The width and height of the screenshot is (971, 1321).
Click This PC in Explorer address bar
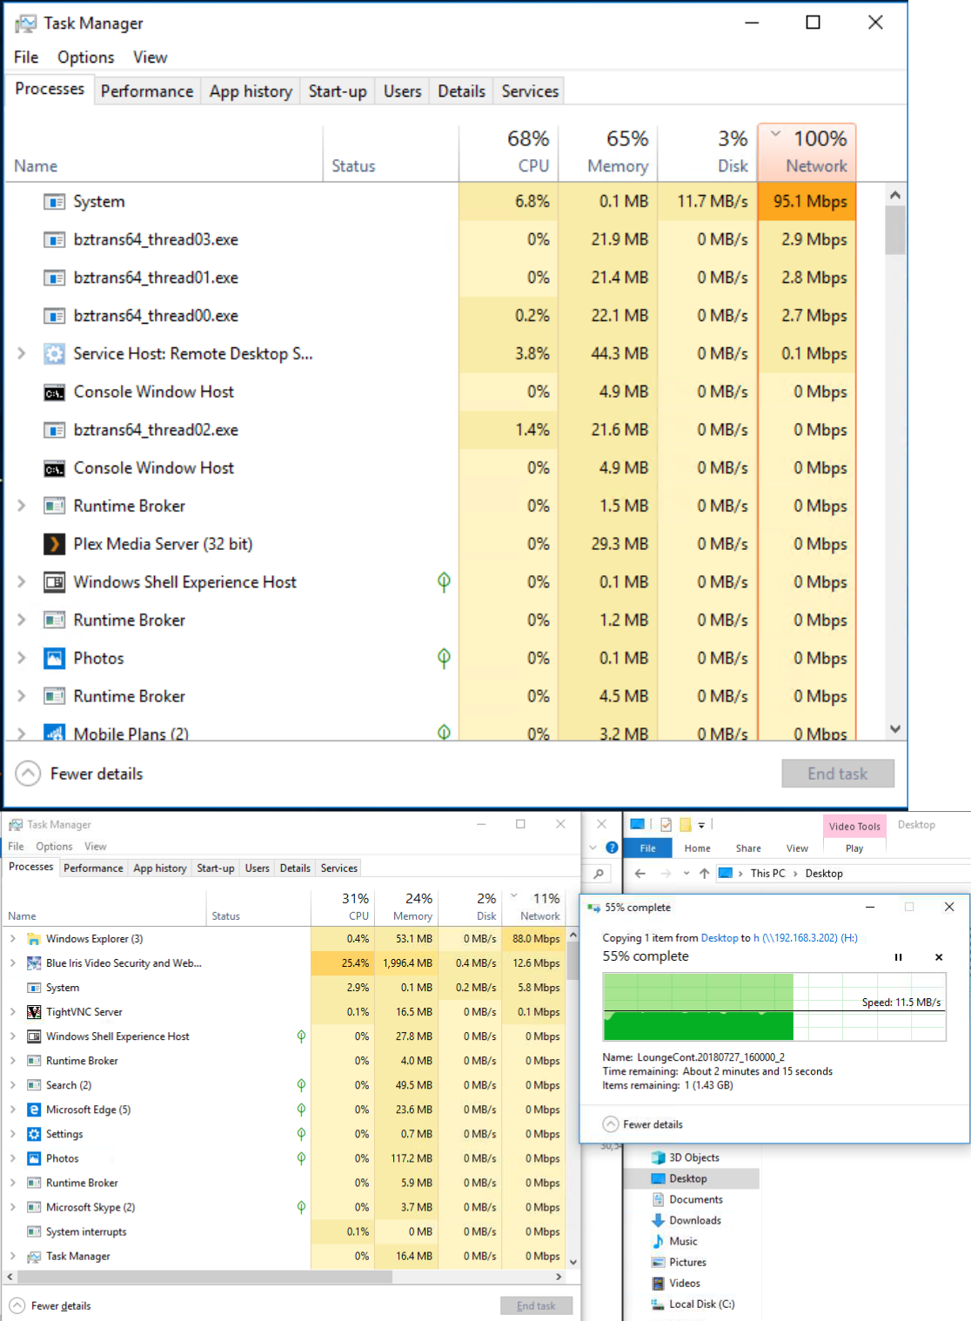(x=767, y=873)
